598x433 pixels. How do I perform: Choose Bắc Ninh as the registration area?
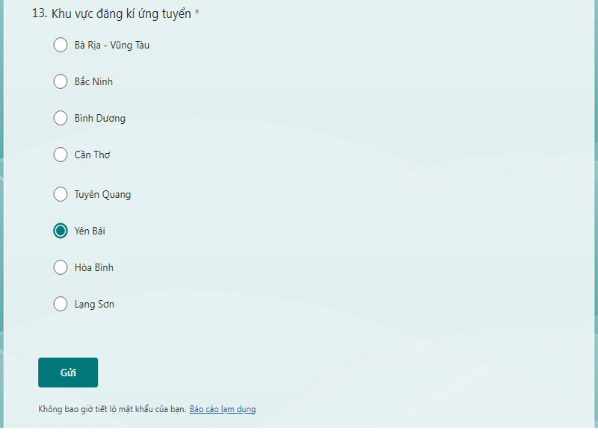pos(61,81)
